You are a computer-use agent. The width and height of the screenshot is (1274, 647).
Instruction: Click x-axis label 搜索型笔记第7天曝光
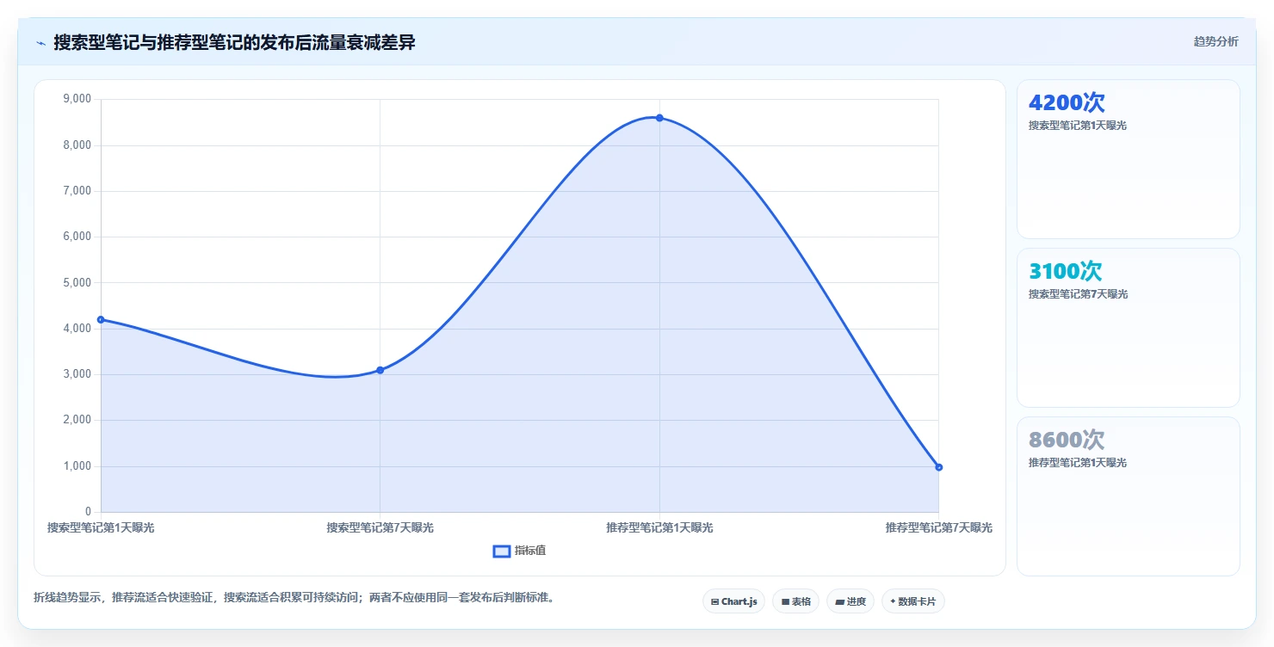[380, 527]
